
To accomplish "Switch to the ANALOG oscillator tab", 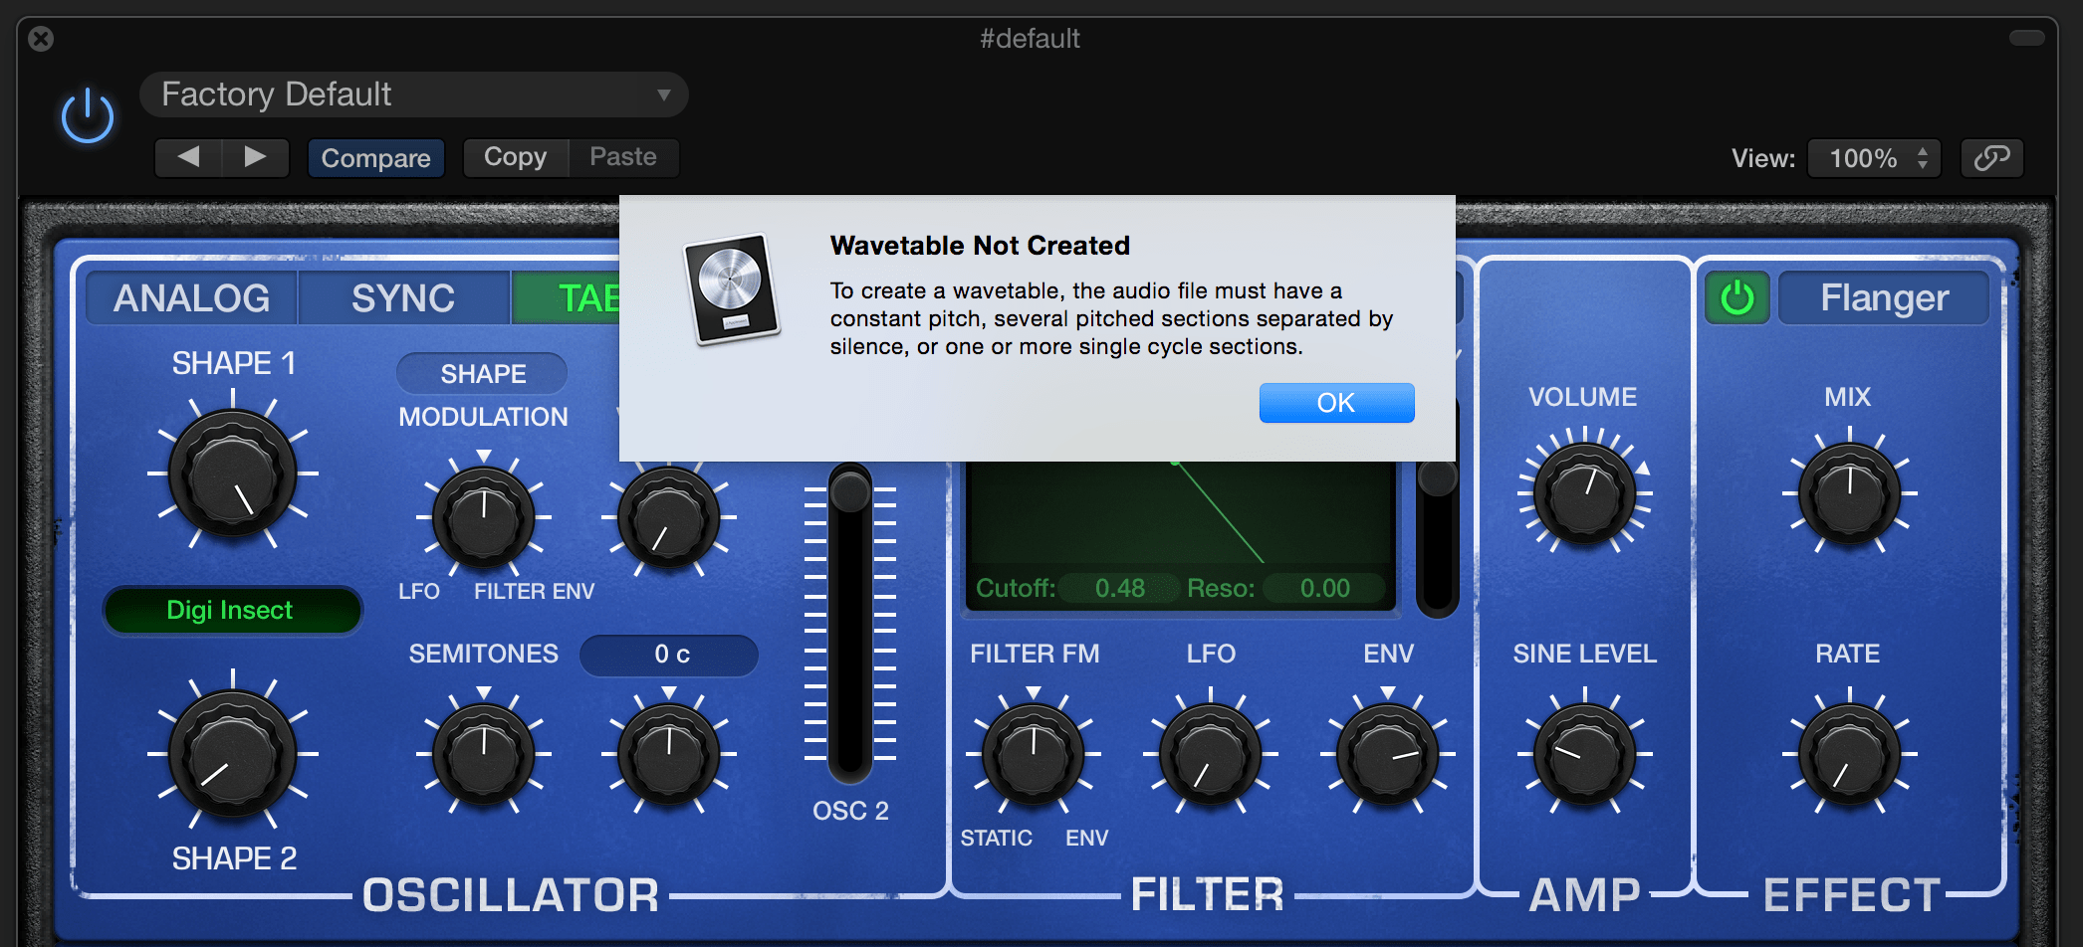I will (x=190, y=296).
